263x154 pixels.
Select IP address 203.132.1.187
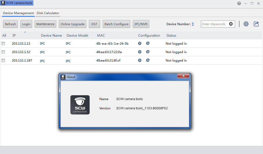tap(22, 61)
